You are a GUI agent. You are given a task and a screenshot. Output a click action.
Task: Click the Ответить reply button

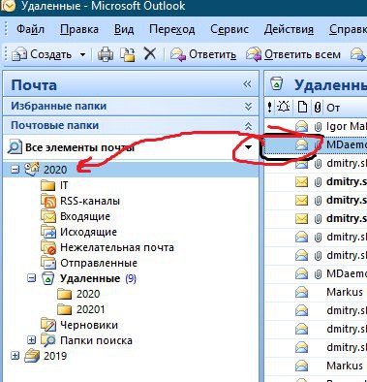click(x=203, y=54)
